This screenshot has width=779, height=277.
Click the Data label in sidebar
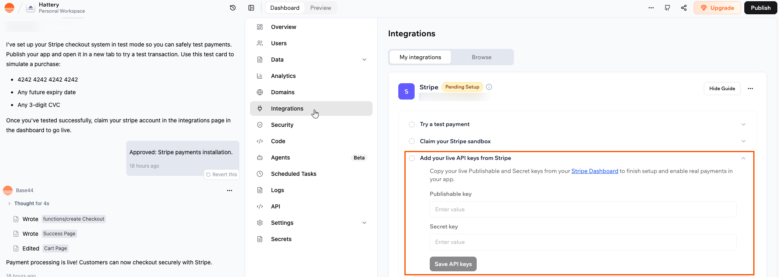277,60
